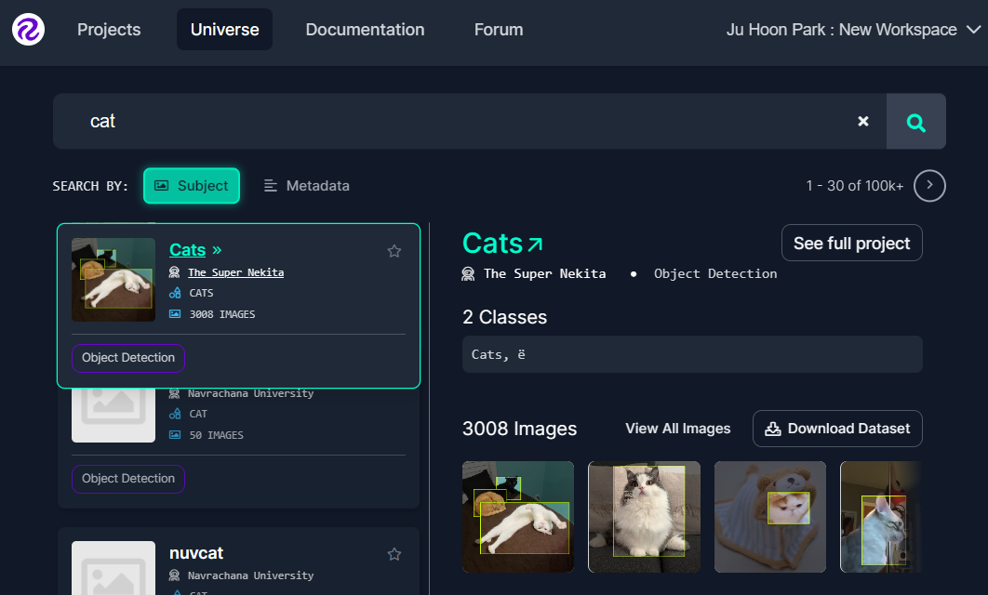Click the '1 - 30 of 100k+' results text
The height and width of the screenshot is (595, 988).
coord(854,186)
